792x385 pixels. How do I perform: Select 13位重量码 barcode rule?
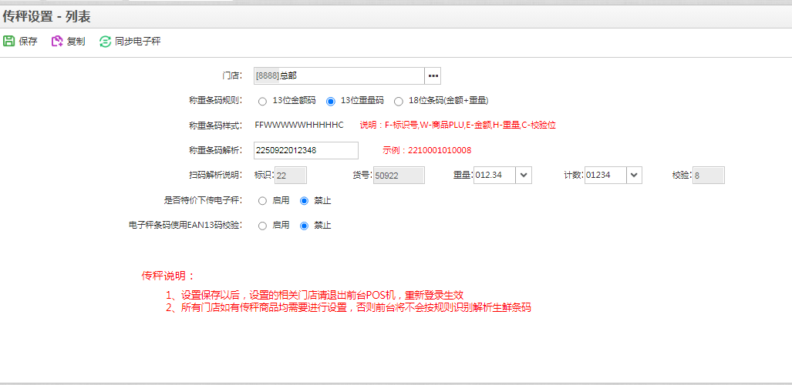click(x=331, y=101)
